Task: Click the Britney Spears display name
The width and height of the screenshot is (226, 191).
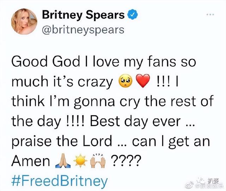Action: coord(83,15)
